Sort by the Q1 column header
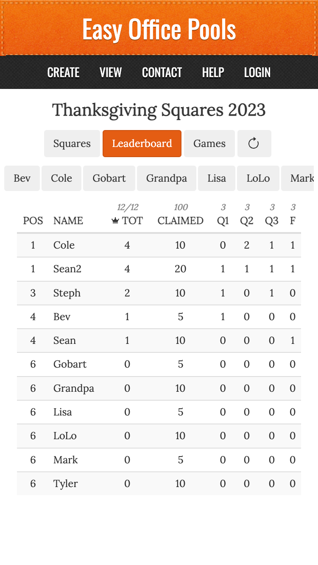This screenshot has height=565, width=318. pyautogui.click(x=223, y=221)
